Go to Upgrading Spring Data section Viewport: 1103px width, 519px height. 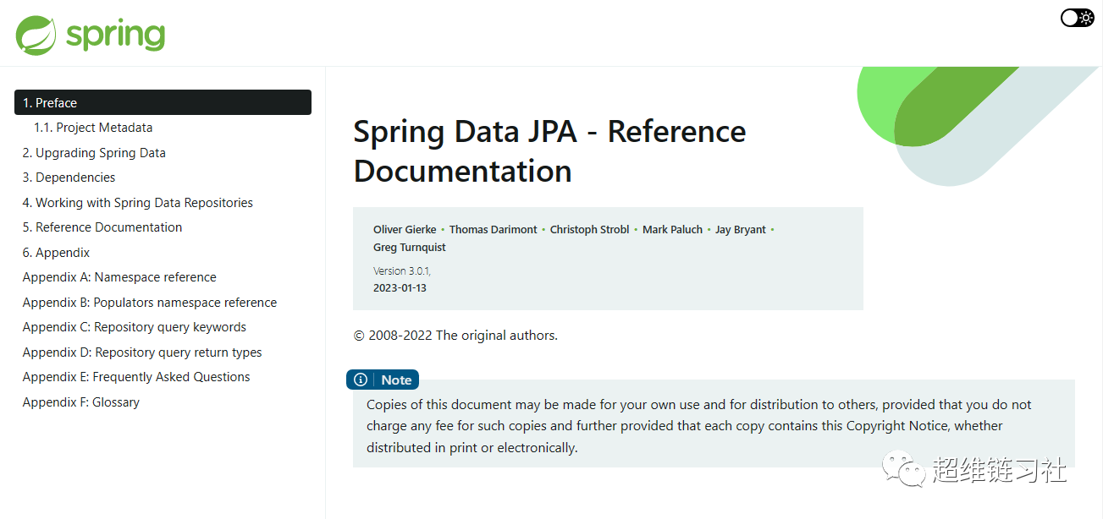[94, 153]
